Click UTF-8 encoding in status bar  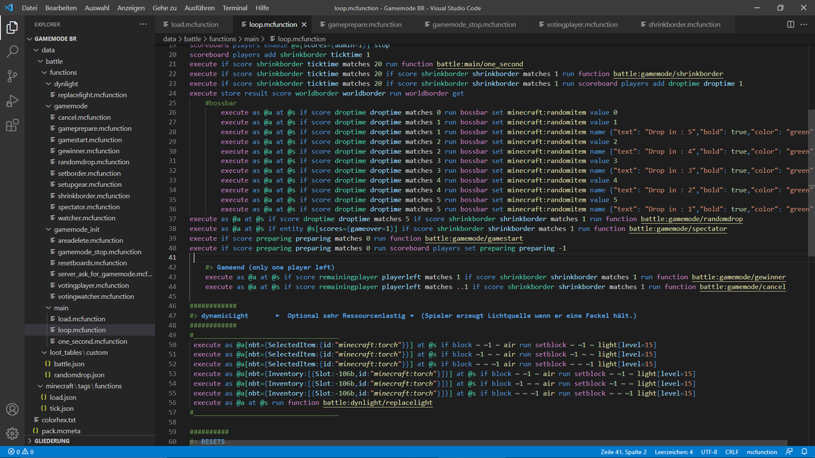click(709, 452)
